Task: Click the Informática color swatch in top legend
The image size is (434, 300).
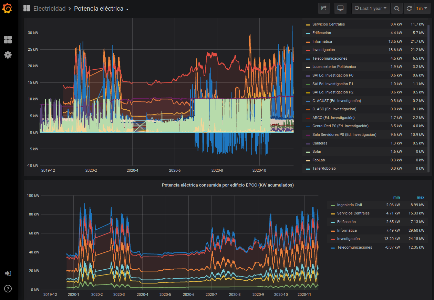Action: point(308,42)
